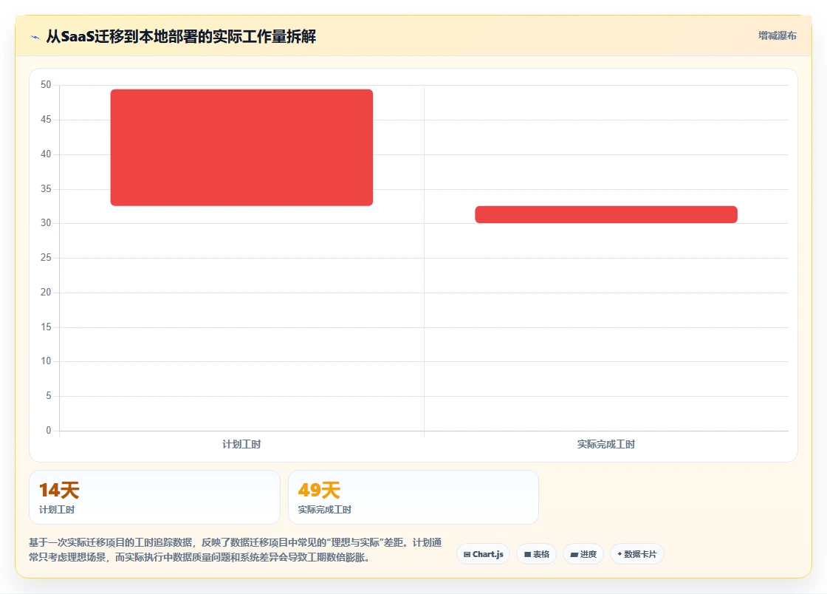Click the y-axis value 35
Image resolution: width=827 pixels, height=594 pixels.
(46, 189)
